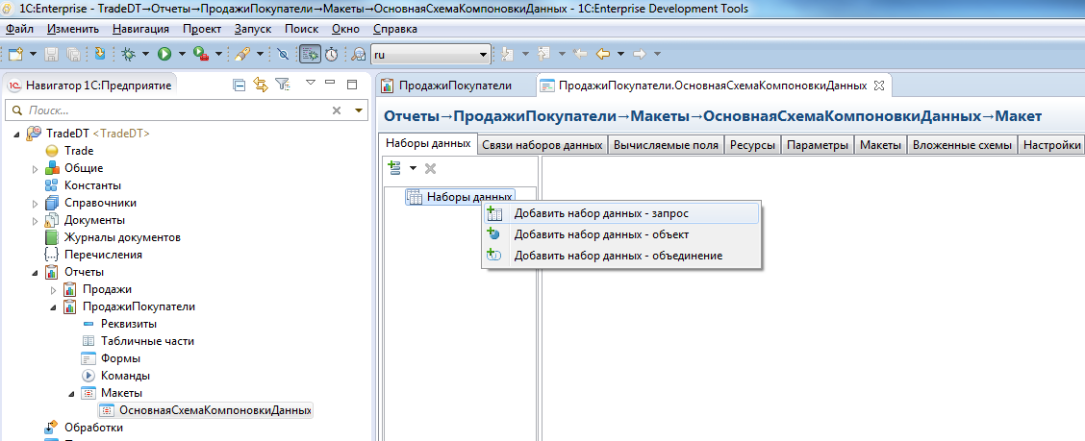Image resolution: width=1085 pixels, height=441 pixels.
Task: Click the flashlight search toolbar icon
Action: click(x=242, y=54)
